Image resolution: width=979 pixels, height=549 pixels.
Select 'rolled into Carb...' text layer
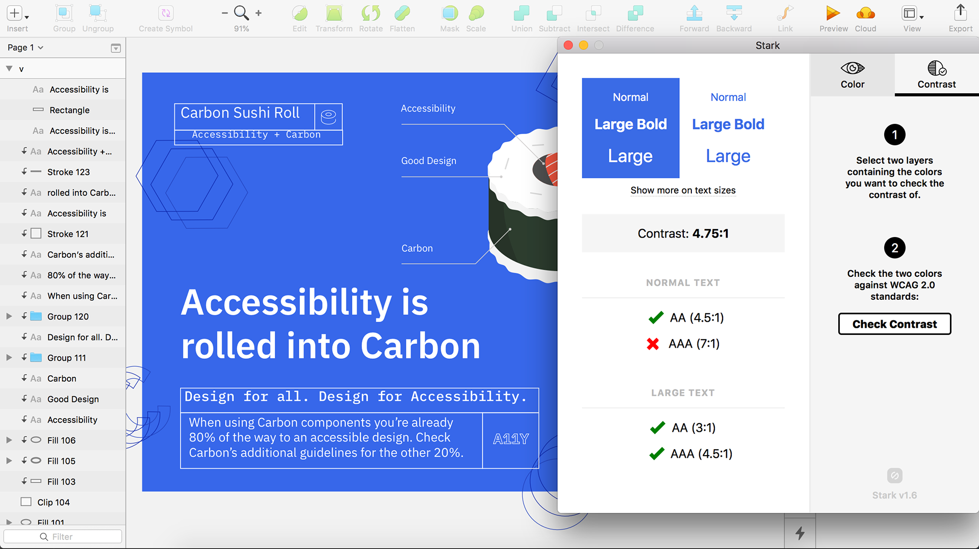[63, 192]
